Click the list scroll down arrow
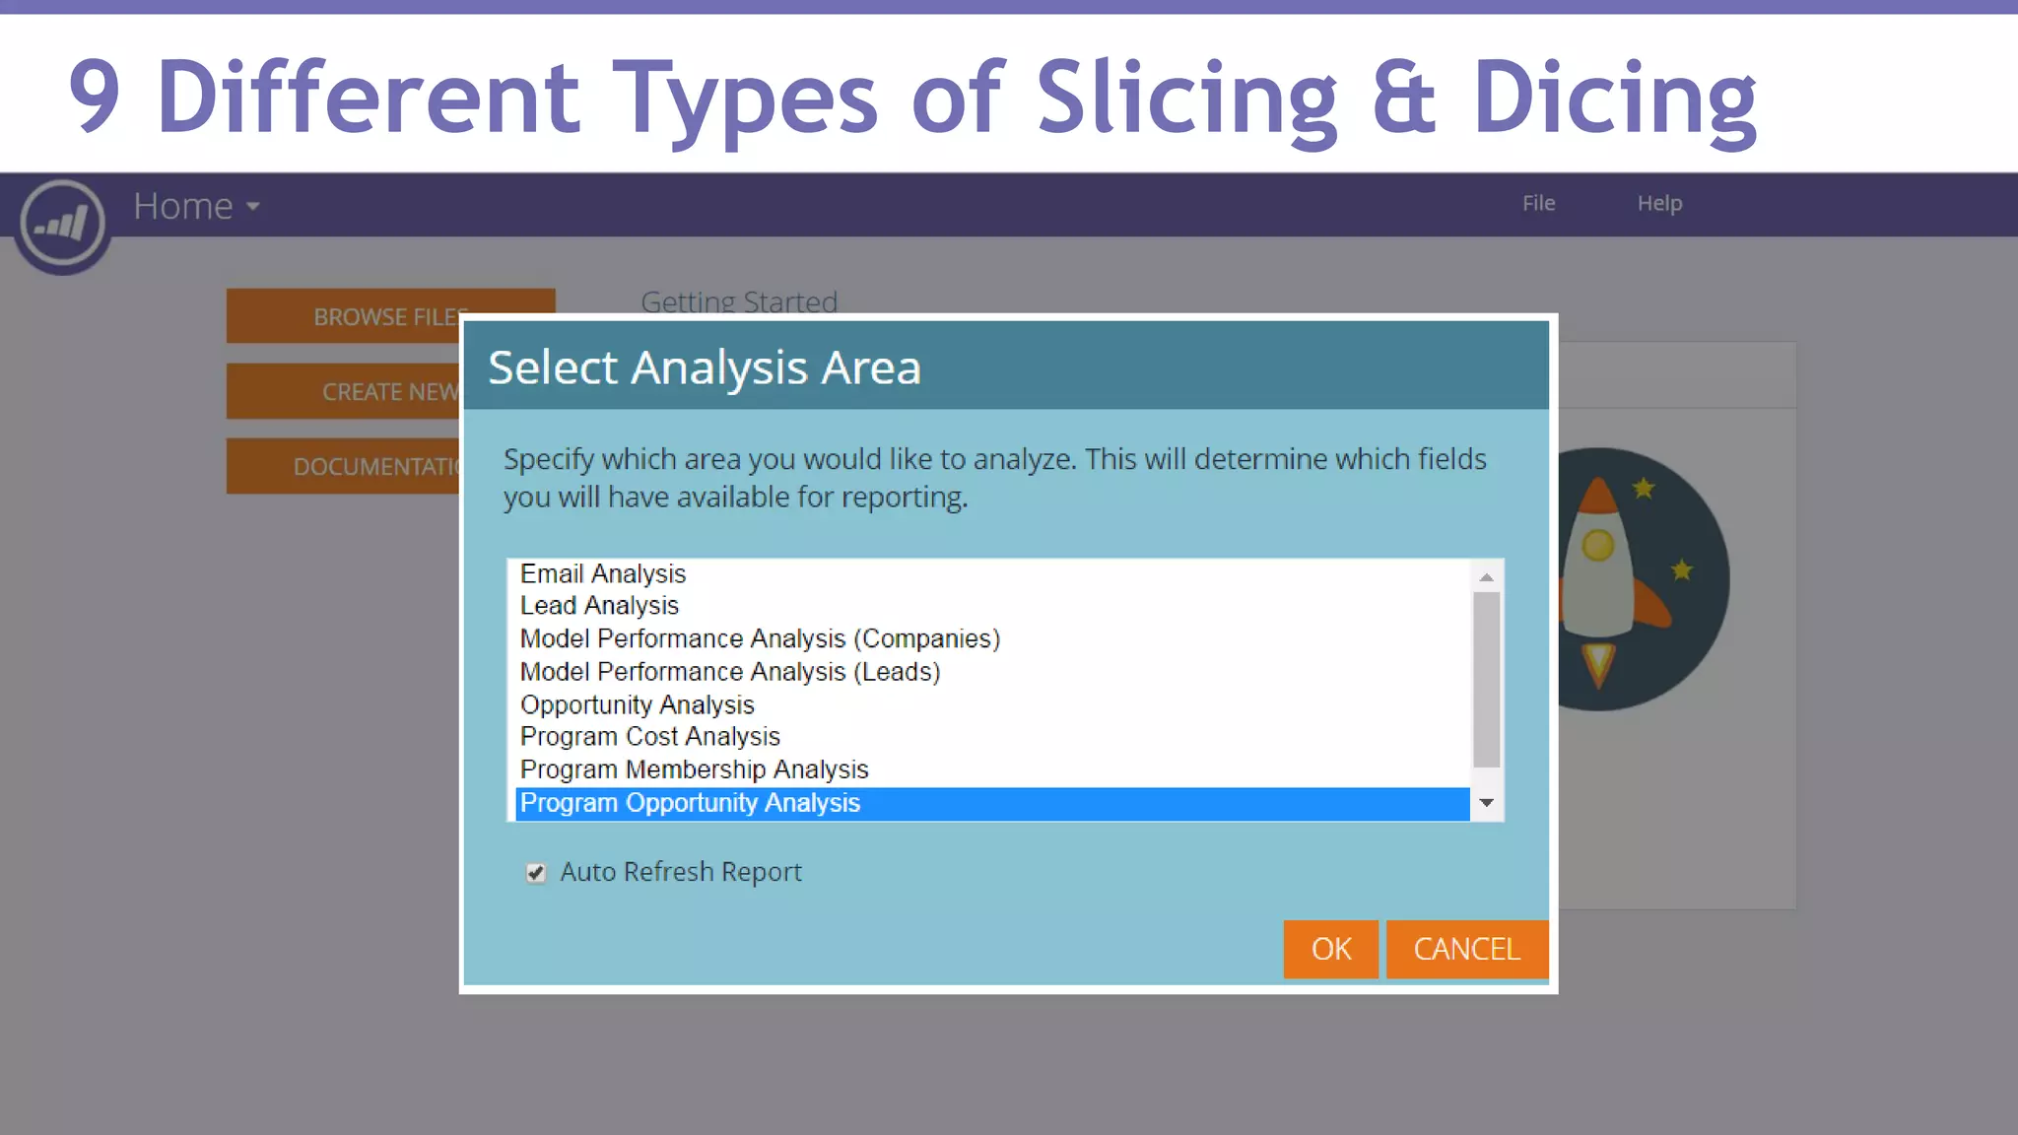The width and height of the screenshot is (2018, 1135). [1486, 803]
